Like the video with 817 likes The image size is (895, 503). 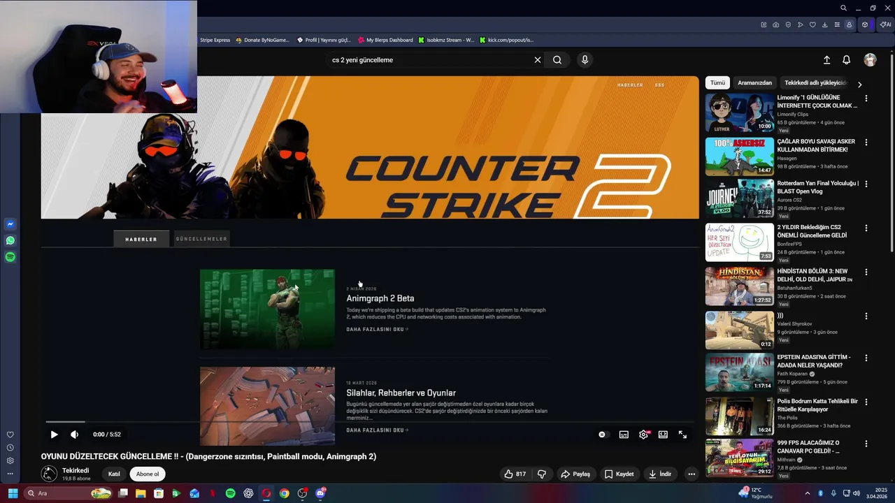[x=515, y=474]
